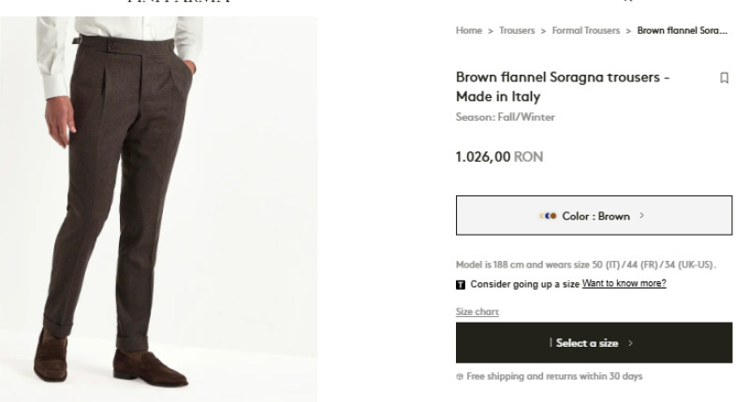Screen dimensions: 749x402
Task: Click the free shipping info icon
Action: tap(460, 377)
